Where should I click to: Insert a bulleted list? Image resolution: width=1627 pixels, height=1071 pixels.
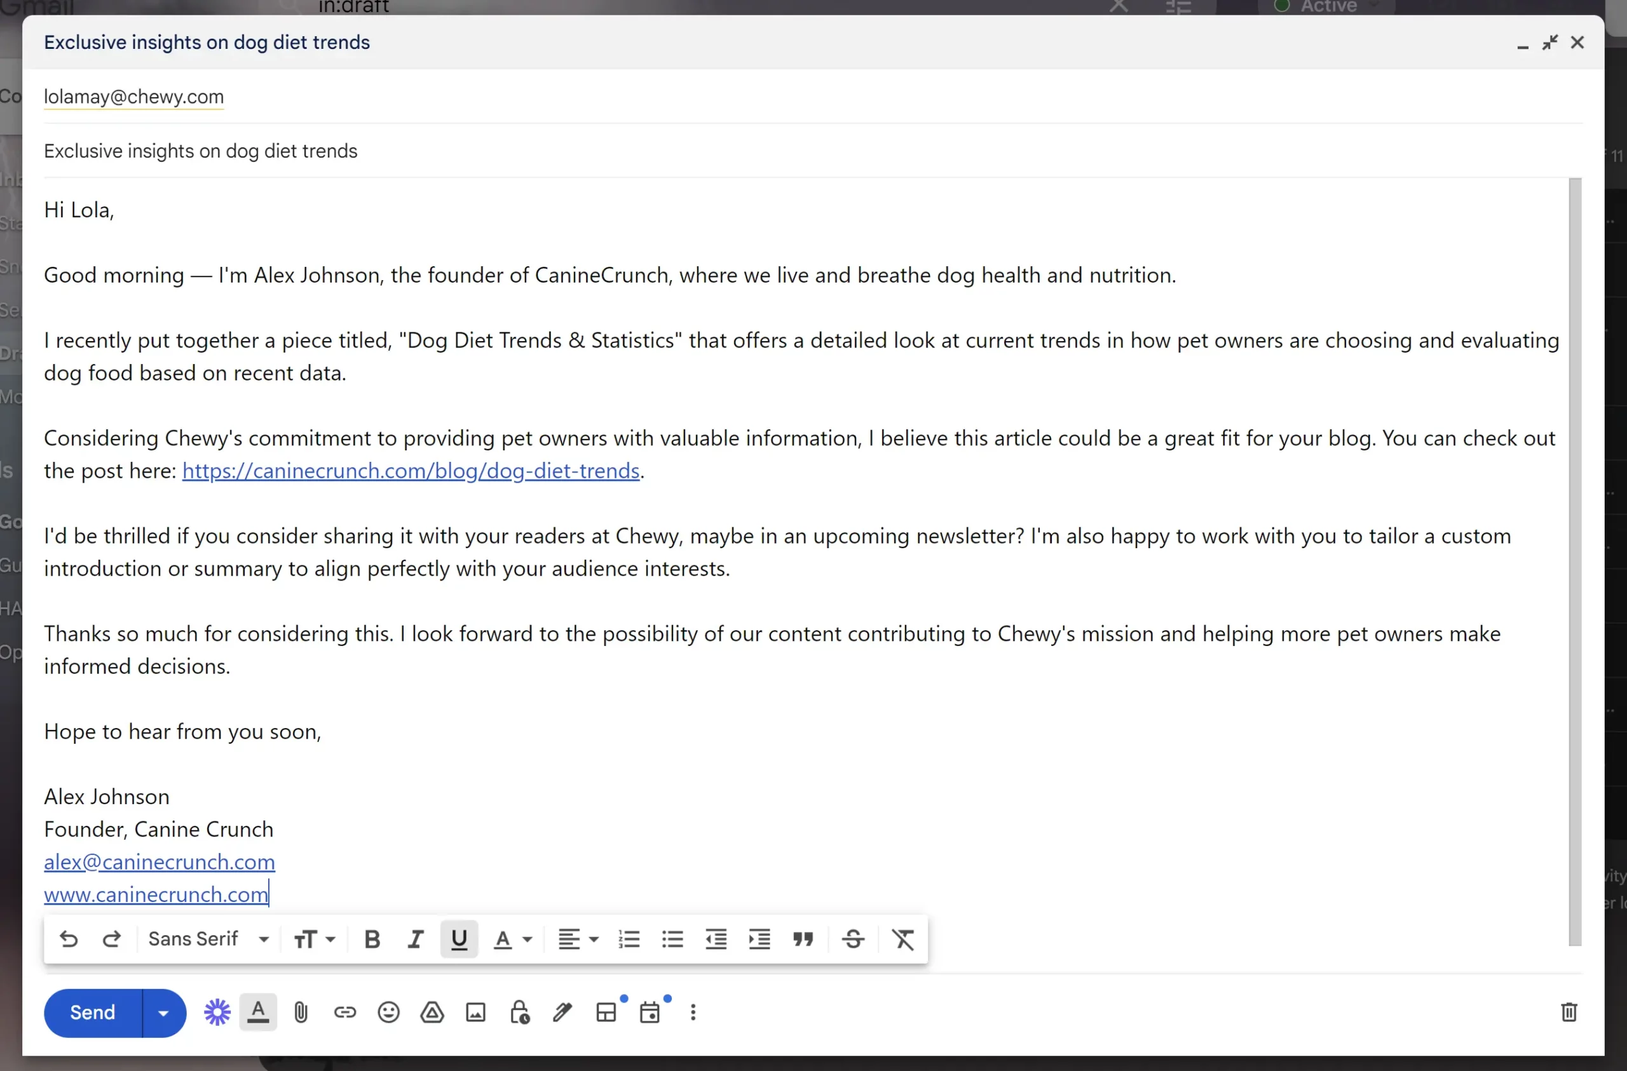pos(672,939)
